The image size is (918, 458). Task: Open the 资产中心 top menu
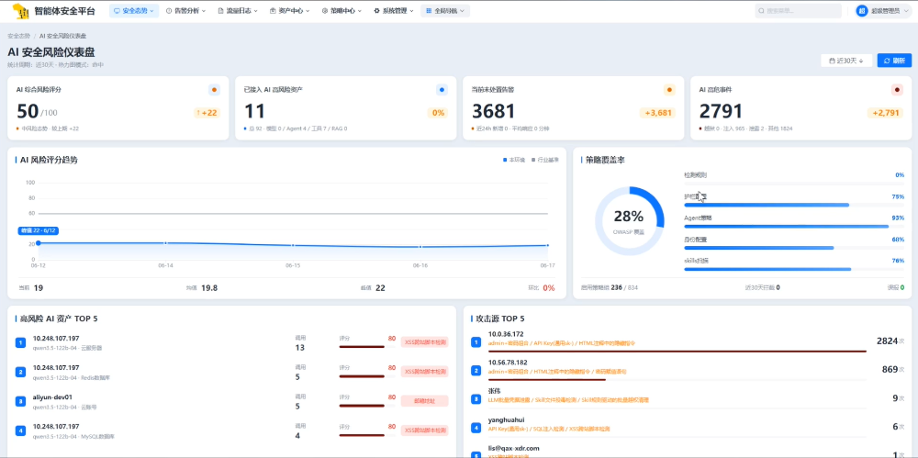coord(290,11)
